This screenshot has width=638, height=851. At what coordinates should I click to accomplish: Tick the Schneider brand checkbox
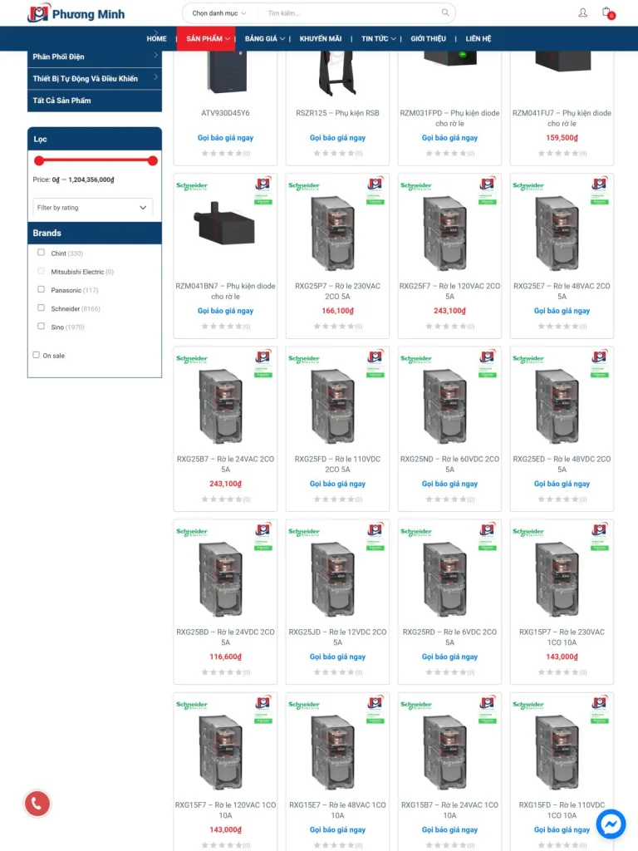42,307
